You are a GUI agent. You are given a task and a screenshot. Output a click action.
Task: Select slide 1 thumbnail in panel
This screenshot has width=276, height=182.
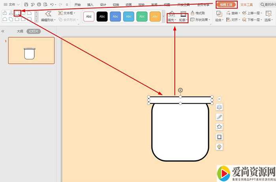click(32, 50)
